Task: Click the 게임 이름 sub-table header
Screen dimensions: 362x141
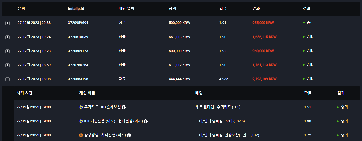Action: 87,93
